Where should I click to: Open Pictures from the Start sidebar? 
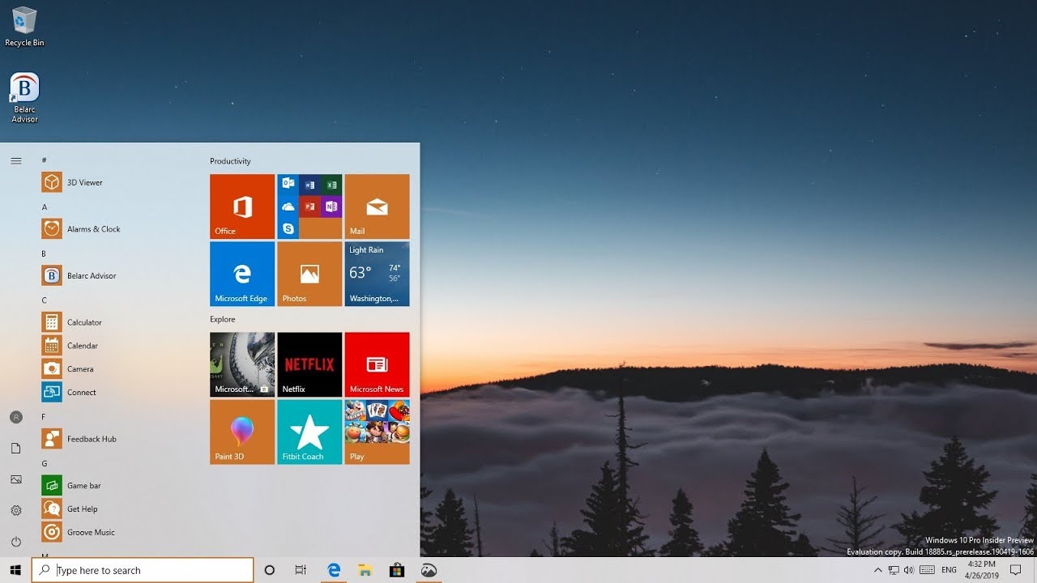tap(15, 479)
